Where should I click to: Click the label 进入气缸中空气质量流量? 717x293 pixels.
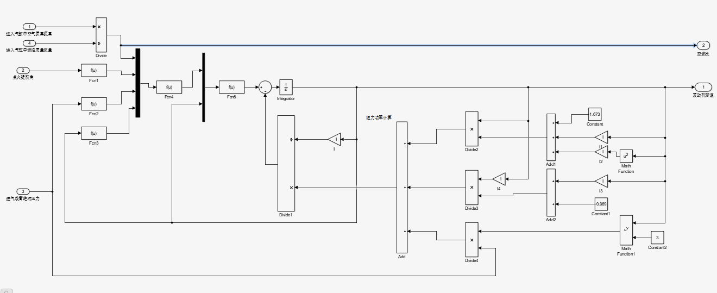(29, 34)
